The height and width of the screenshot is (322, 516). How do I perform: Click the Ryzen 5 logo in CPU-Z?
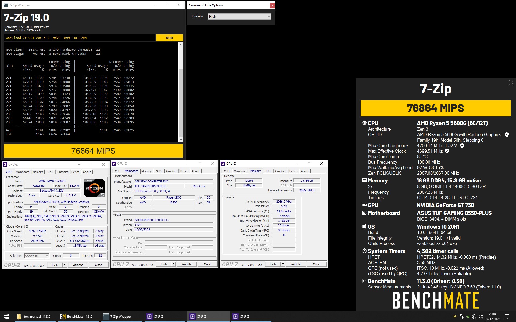pyautogui.click(x=94, y=188)
